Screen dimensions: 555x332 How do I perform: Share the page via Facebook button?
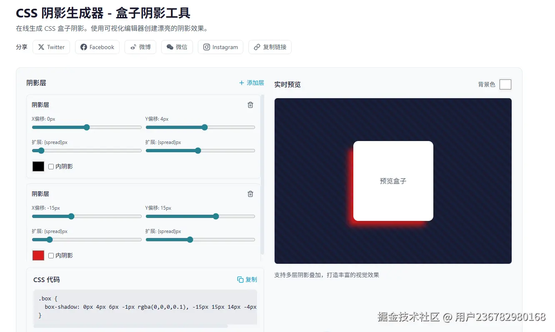pos(97,47)
